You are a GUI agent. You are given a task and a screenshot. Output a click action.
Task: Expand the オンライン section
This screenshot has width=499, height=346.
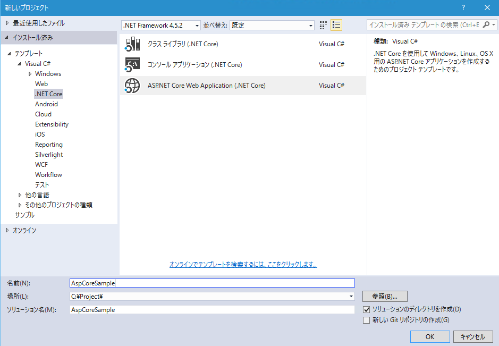pos(7,230)
